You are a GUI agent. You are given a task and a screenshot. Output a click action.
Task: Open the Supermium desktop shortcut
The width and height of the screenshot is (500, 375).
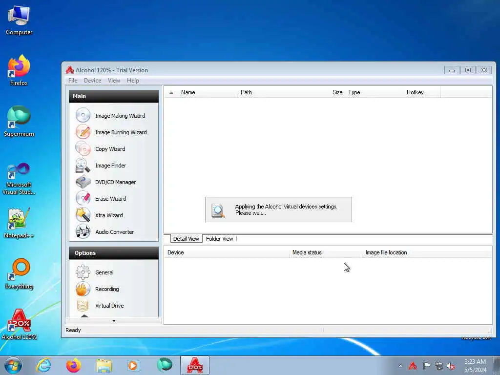(x=19, y=122)
